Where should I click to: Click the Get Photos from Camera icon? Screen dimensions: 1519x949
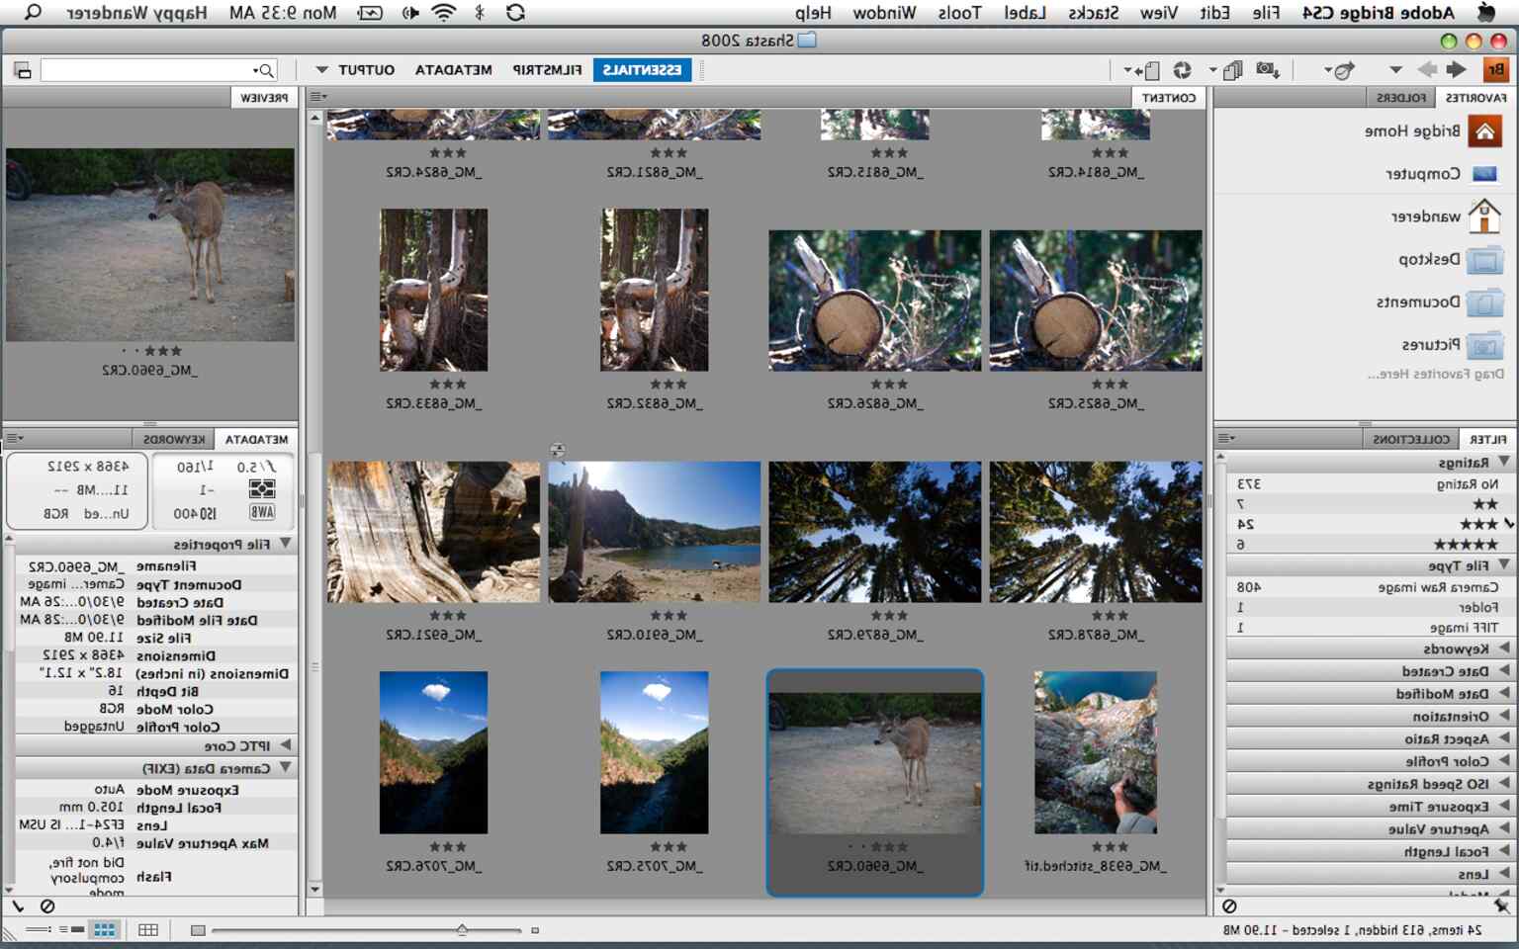click(1267, 70)
